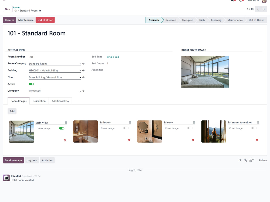Viewport: 270px width, 202px height.
Task: Set status to Occupied
Action: coord(188,20)
